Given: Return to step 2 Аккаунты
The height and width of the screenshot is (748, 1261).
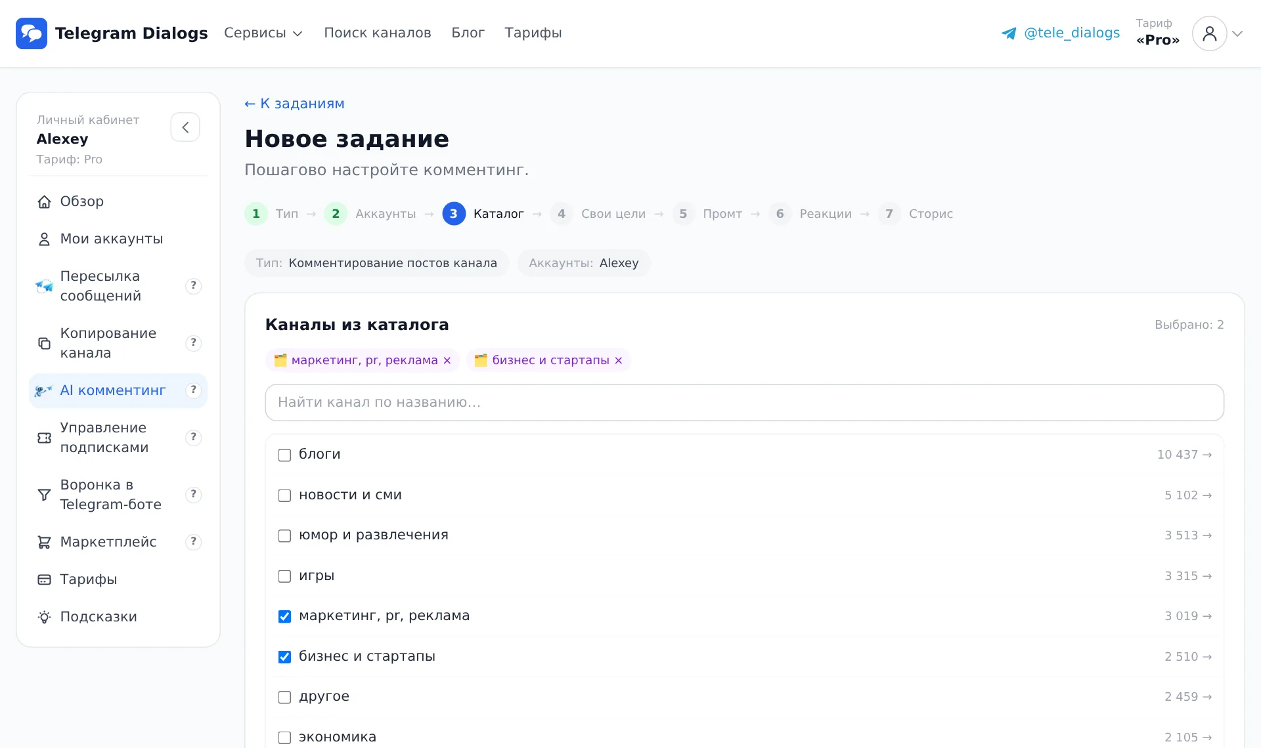Looking at the screenshot, I should pos(370,214).
